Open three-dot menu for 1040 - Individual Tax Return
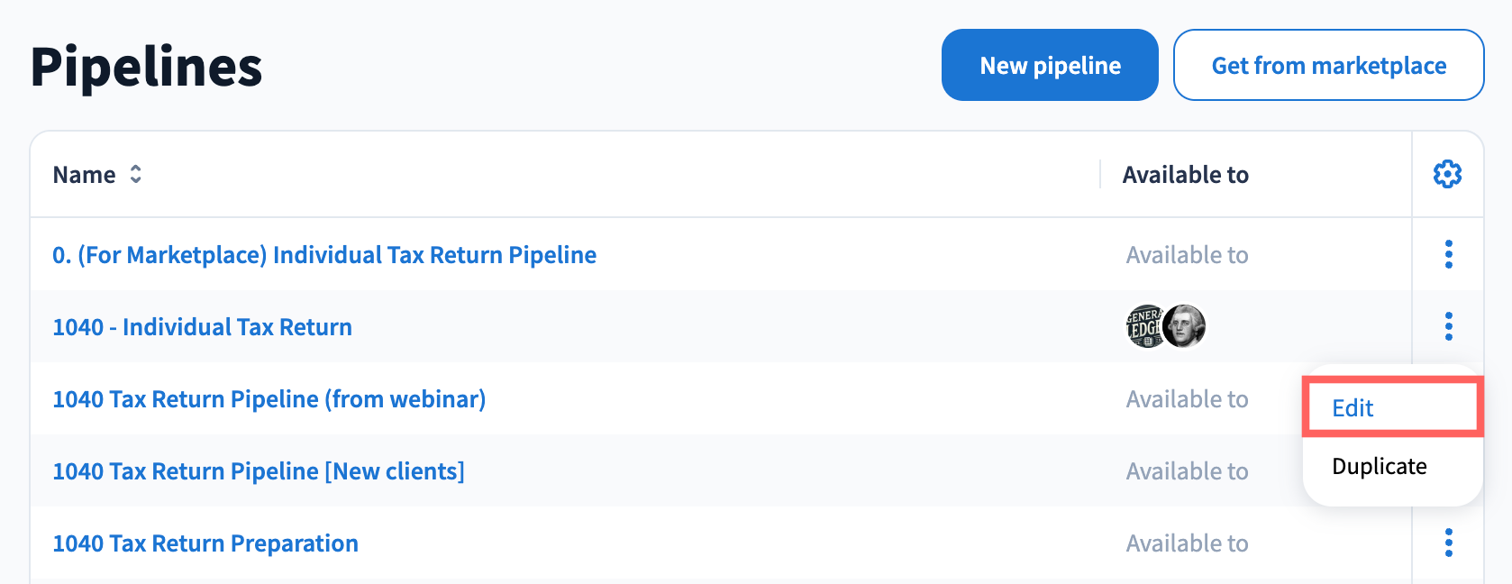The image size is (1512, 584). [1448, 326]
